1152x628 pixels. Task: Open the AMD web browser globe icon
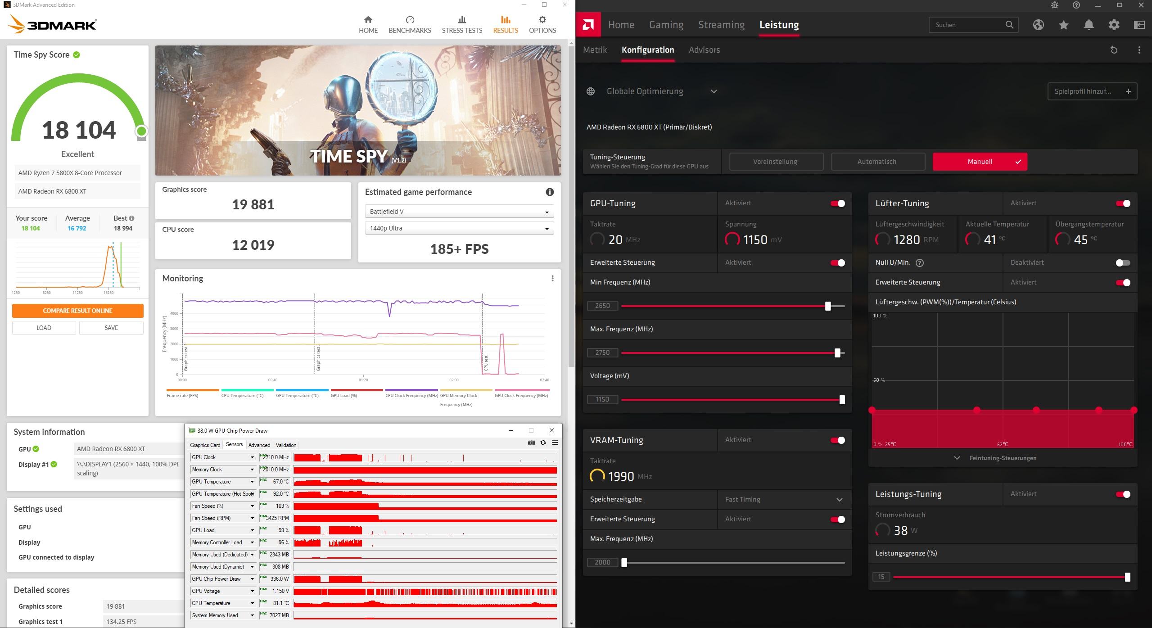tap(1039, 25)
